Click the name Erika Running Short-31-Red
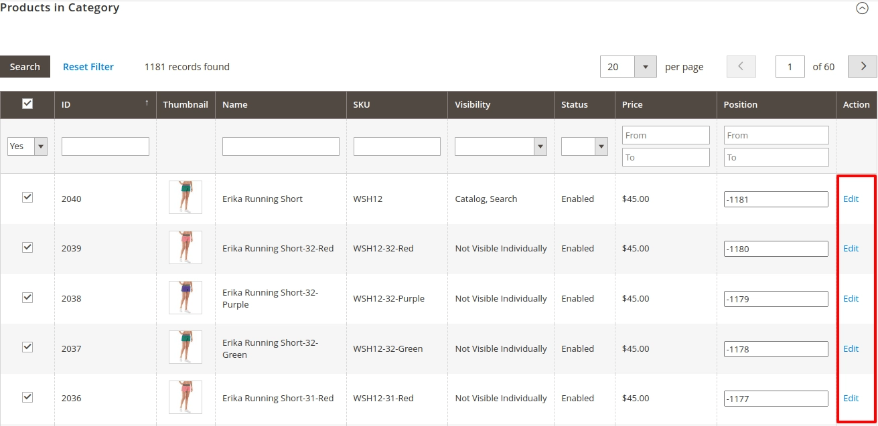878x426 pixels. [278, 398]
